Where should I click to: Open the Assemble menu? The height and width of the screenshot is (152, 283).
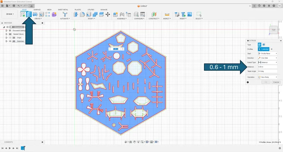point(122,19)
